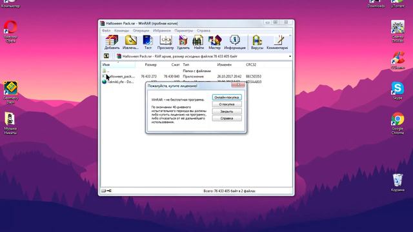
Task: Open the Избранное menu
Action: point(162,30)
